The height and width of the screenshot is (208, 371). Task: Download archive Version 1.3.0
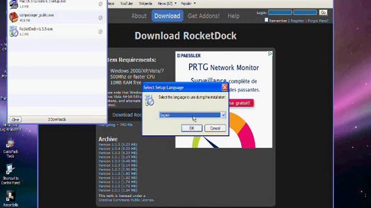(x=118, y=161)
